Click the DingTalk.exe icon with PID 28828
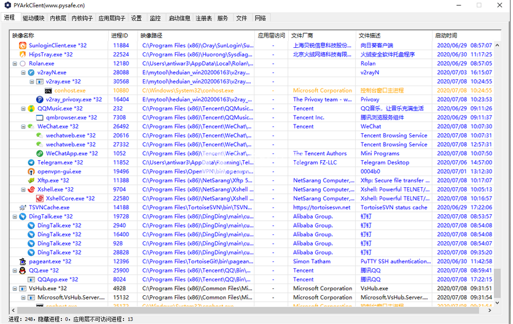The image size is (513, 324). (x=31, y=252)
